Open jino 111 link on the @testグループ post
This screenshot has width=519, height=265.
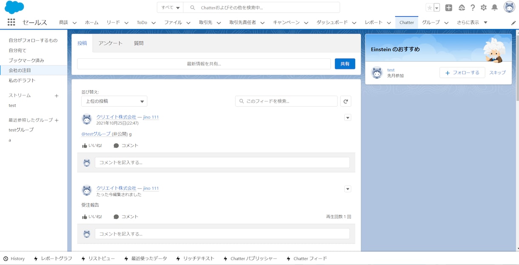pyautogui.click(x=151, y=117)
